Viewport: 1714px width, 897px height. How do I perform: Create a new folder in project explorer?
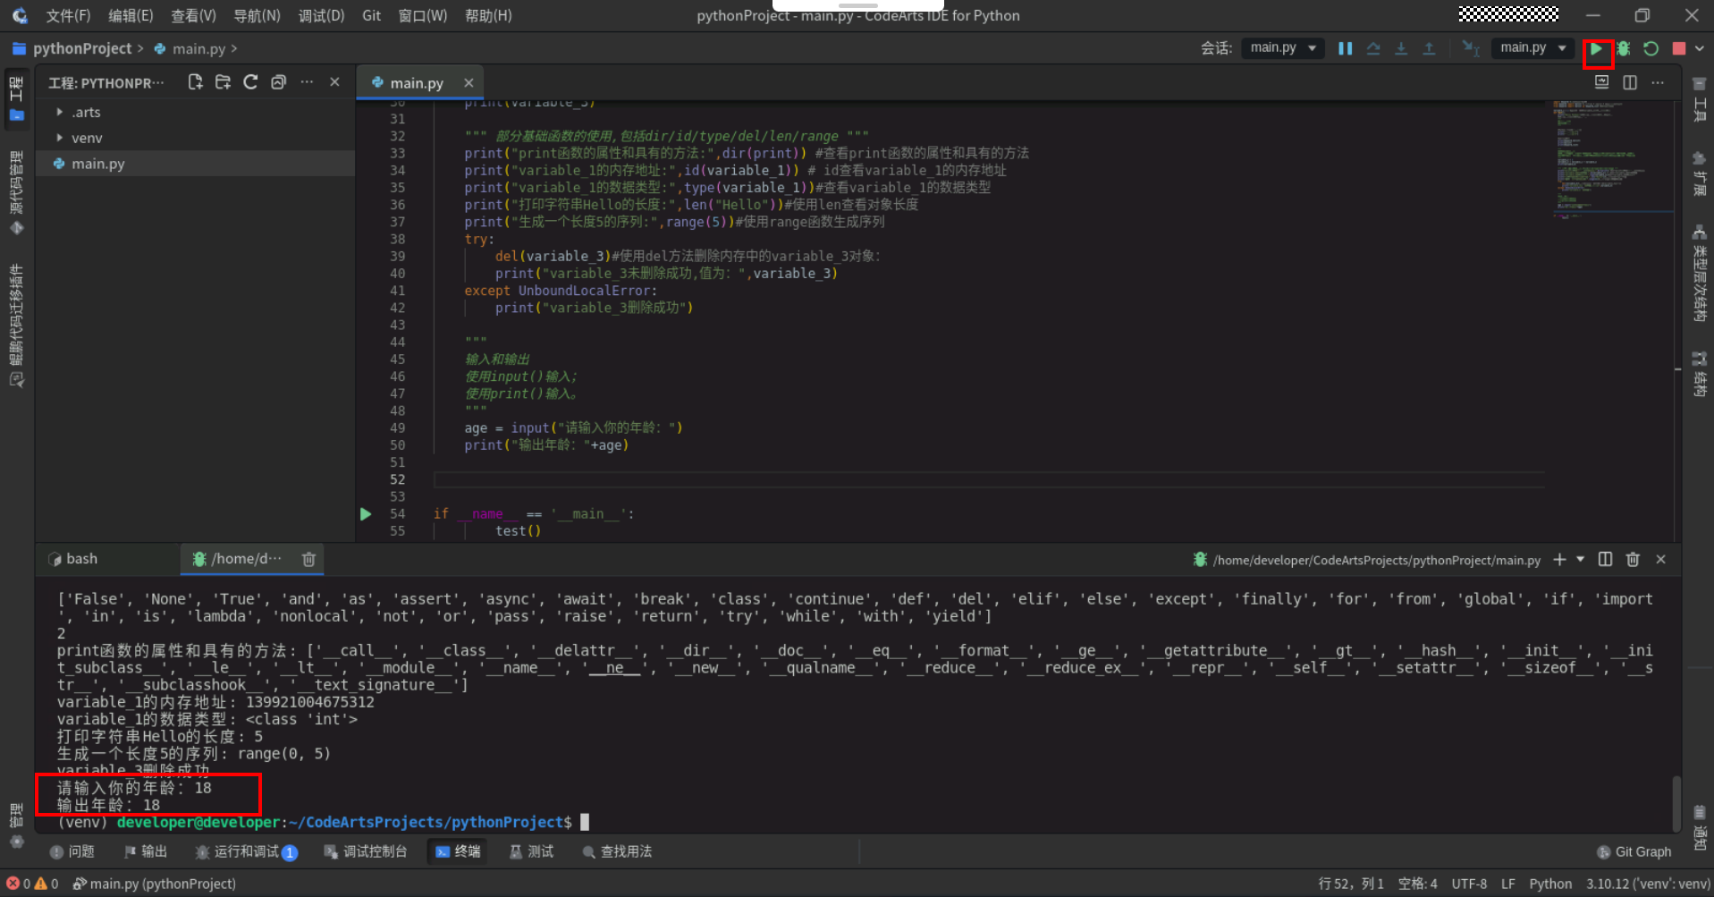223,82
